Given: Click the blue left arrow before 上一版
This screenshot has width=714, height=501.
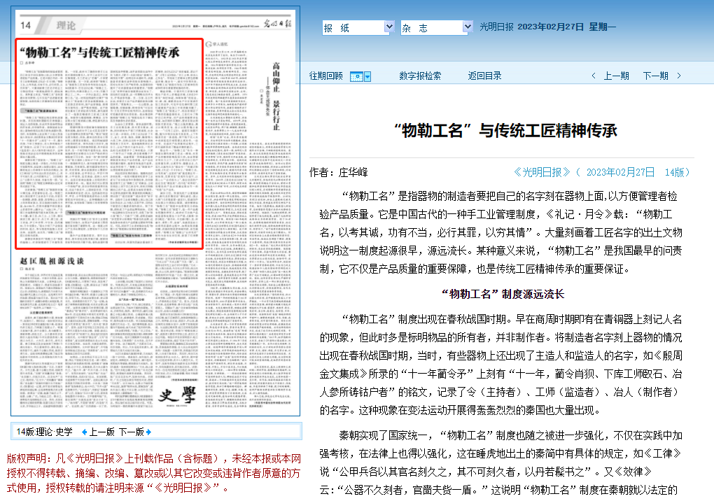Looking at the screenshot, I should [x=85, y=432].
